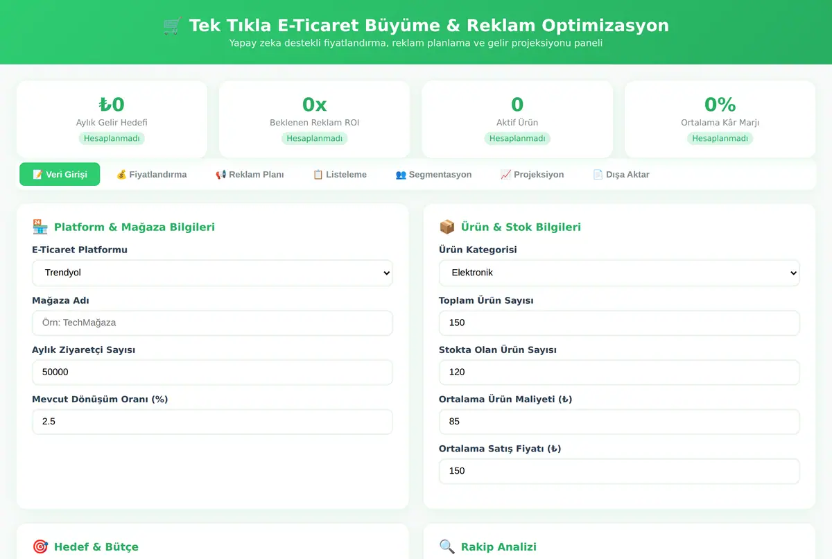Click the subtitle starting Yapay zeka destekli
This screenshot has width=832, height=559.
(x=416, y=43)
